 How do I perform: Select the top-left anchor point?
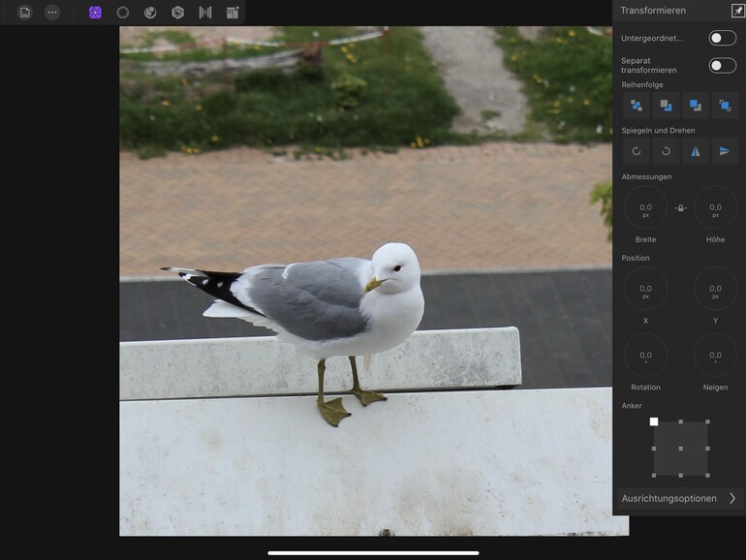tap(654, 421)
